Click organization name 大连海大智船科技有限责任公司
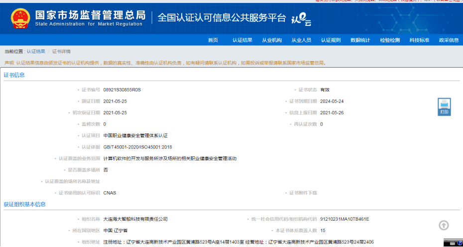Image resolution: width=463 pixels, height=247 pixels. pos(135,219)
